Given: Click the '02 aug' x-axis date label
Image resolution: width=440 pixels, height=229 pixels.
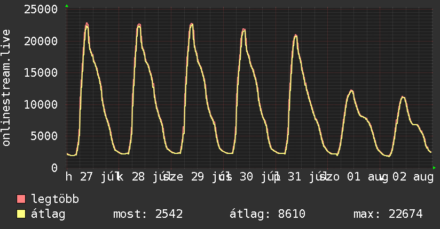Looking at the screenshot, I should 413,177.
